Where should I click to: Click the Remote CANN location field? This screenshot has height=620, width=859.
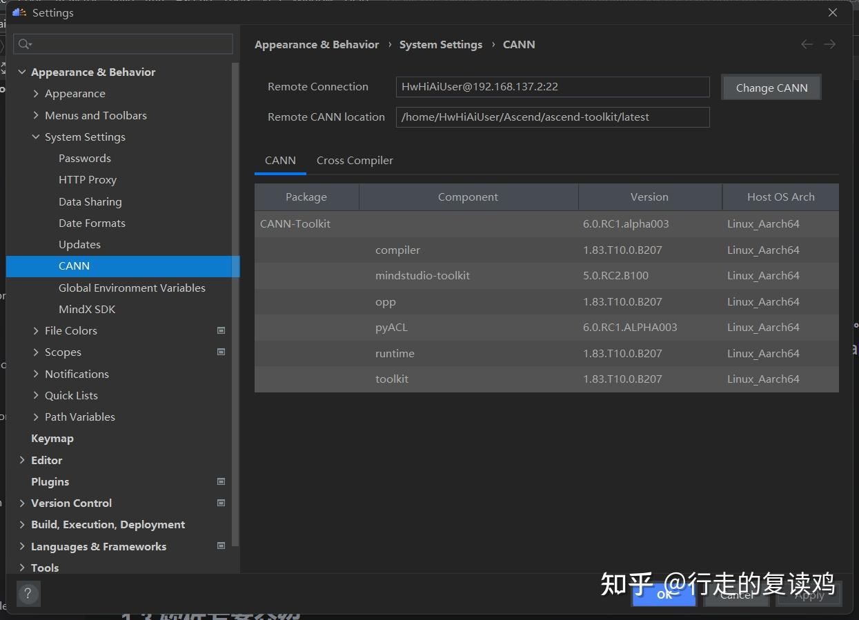click(x=553, y=117)
